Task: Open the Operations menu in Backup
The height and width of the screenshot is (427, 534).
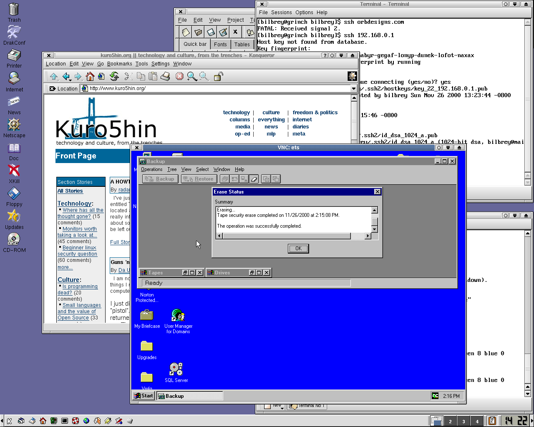Action: [x=151, y=169]
